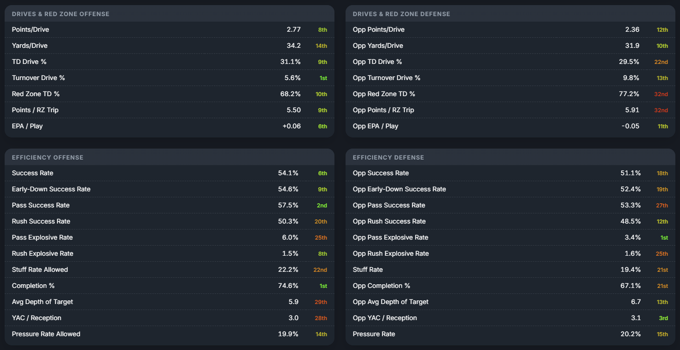Click the Pressure Rate Allowed label

(46, 334)
